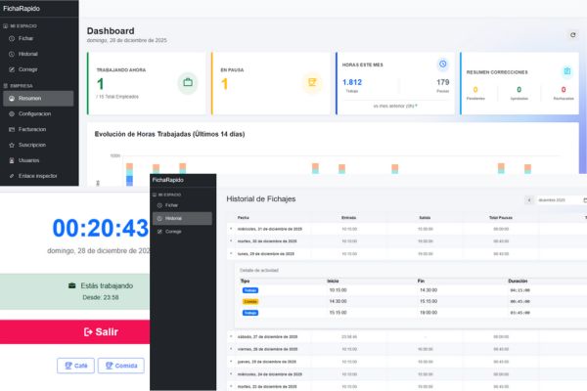Viewport: 587px width, 391px height.
Task: Open Enlace inspector in the sidebar
Action: [x=38, y=176]
